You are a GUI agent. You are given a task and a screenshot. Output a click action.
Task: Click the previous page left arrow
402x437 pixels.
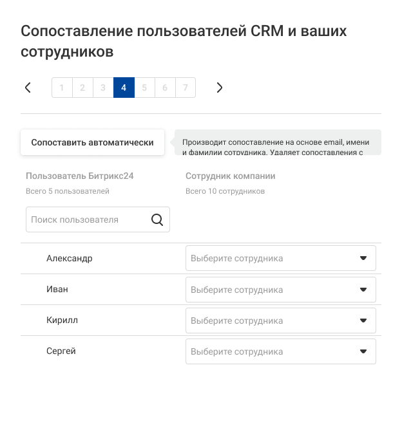(x=28, y=88)
